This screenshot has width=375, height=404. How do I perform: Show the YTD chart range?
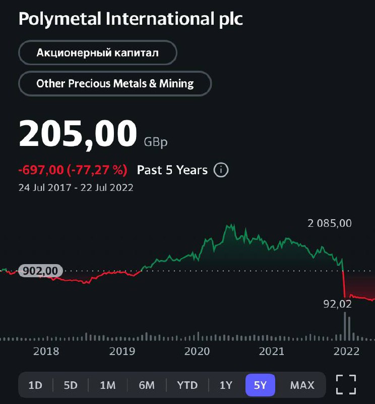point(187,385)
